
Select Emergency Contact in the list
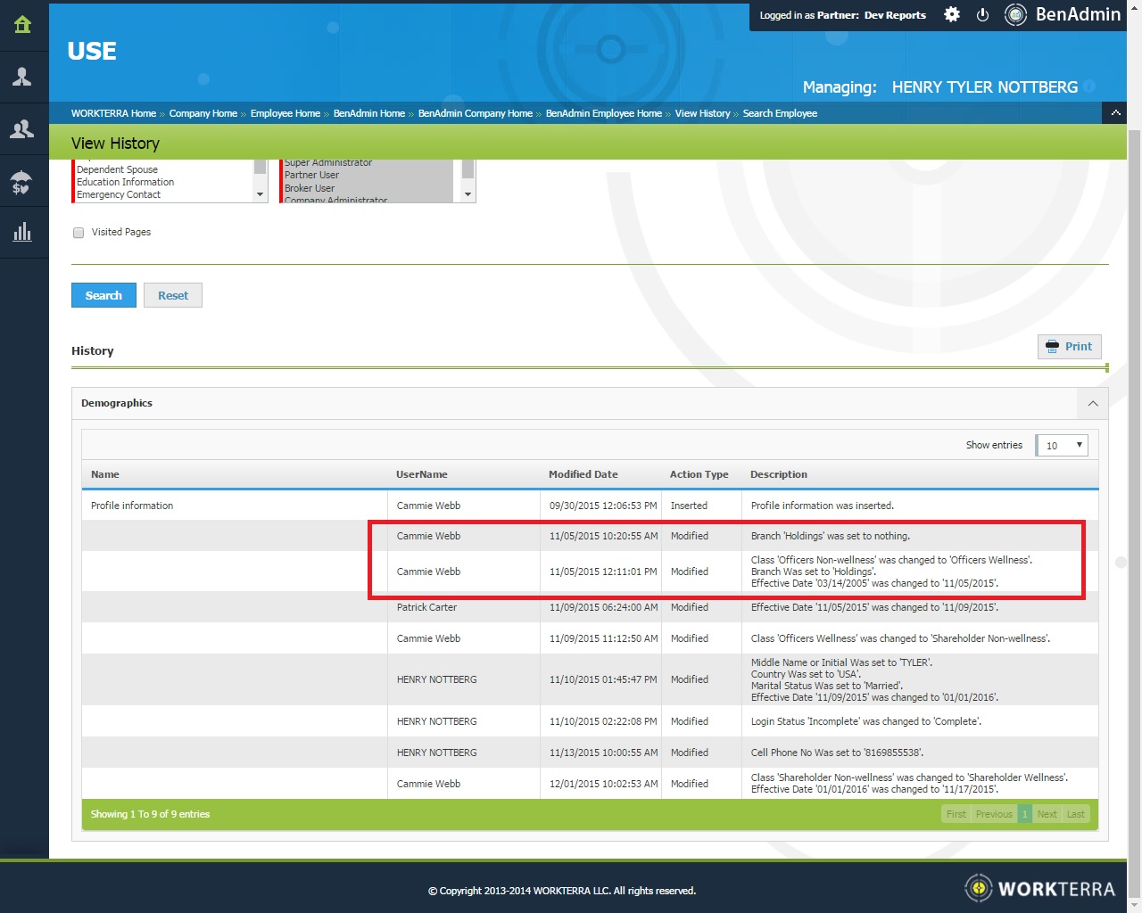click(119, 195)
